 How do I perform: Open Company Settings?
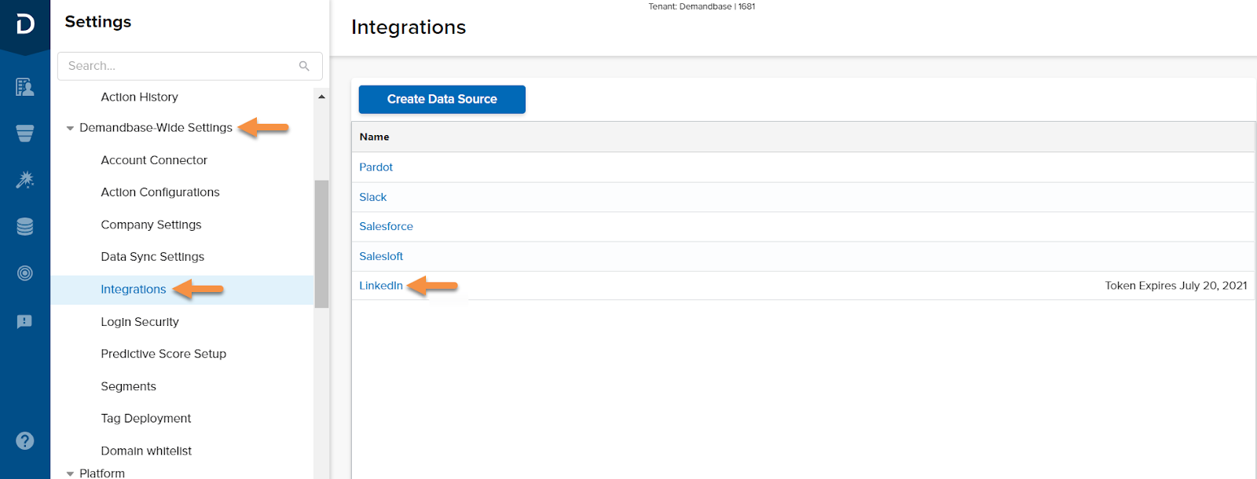click(x=151, y=225)
